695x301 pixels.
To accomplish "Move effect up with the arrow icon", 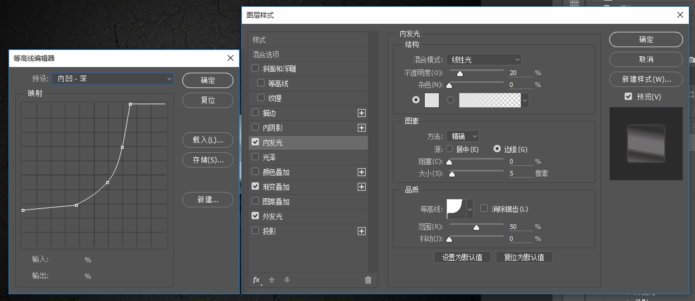I will tap(272, 280).
